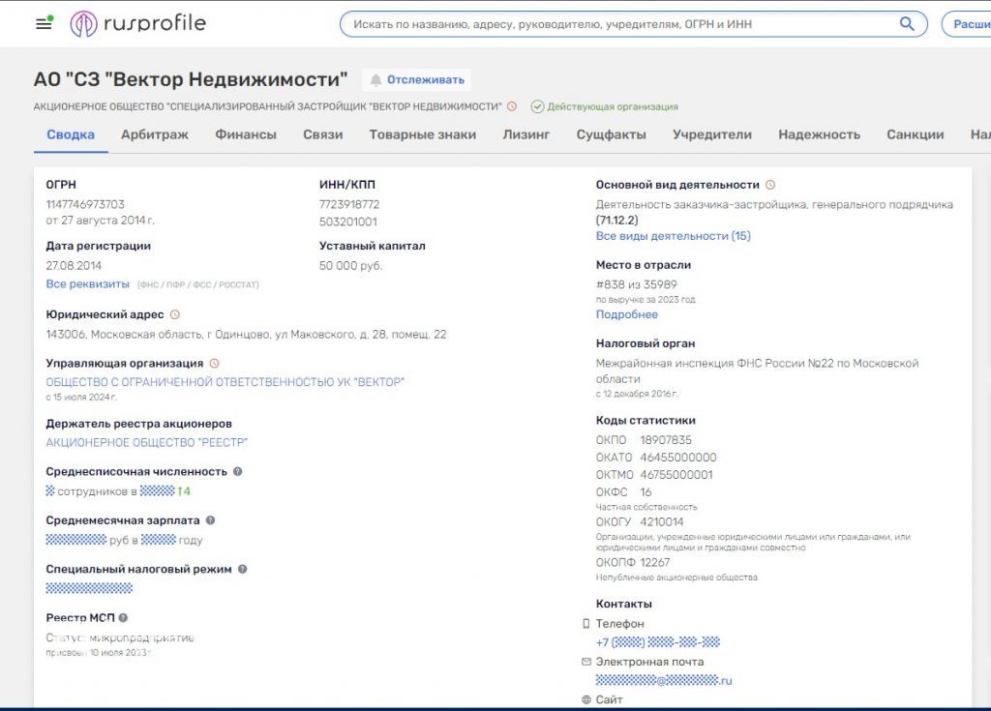Screen dimensions: 991x711
Task: Click the Действующая организация status label
Action: point(613,106)
